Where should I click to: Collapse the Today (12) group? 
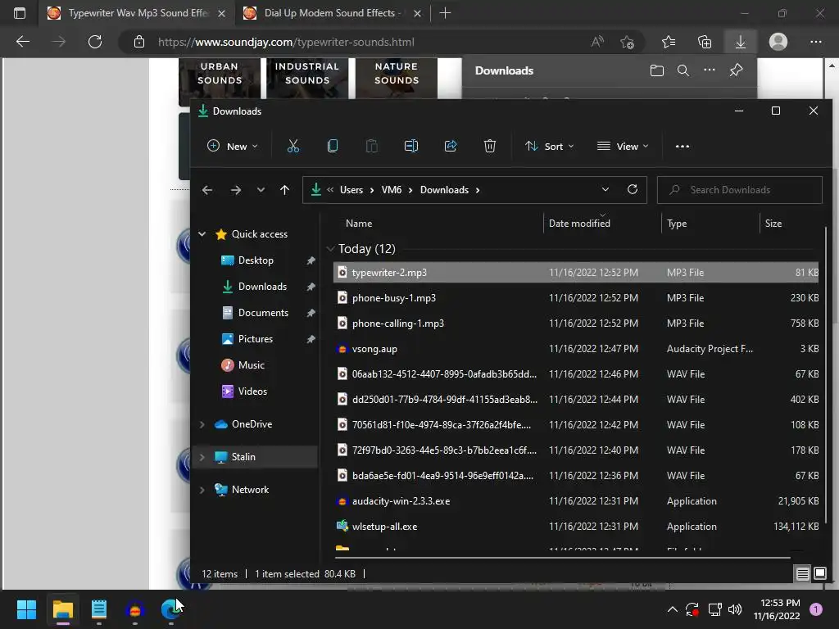331,249
